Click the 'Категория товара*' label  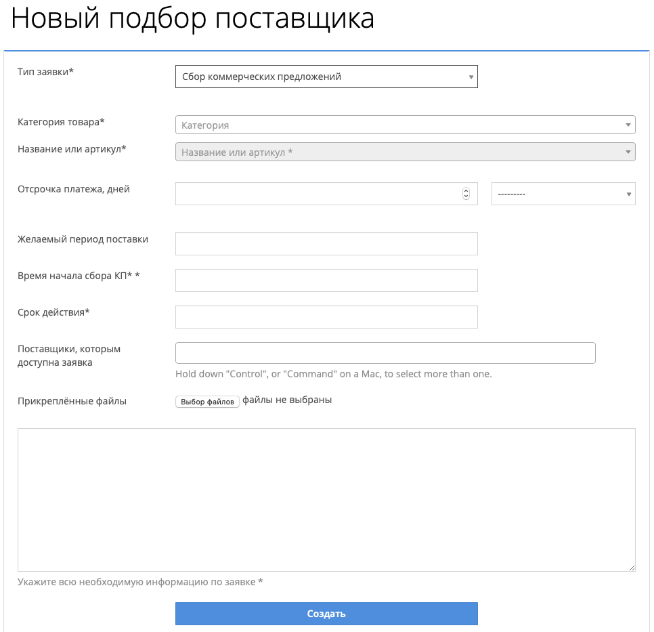coord(62,122)
